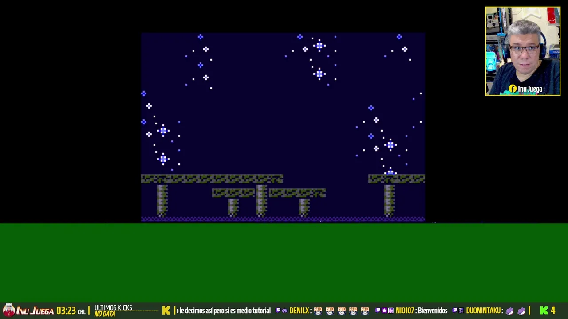Click the 03:23 clock display

[66, 311]
